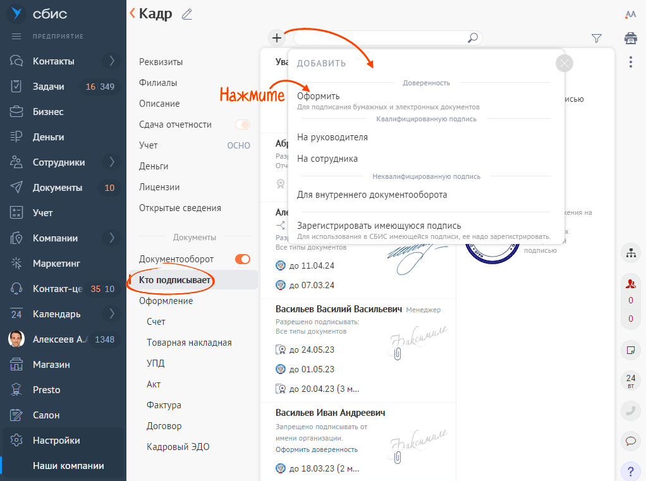Viewport: 646px width, 481px height.
Task: Click the Оформить доверенность link
Action: click(317, 449)
